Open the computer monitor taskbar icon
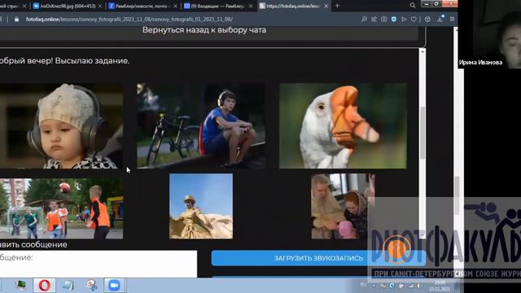521x293 pixels. (x=20, y=286)
